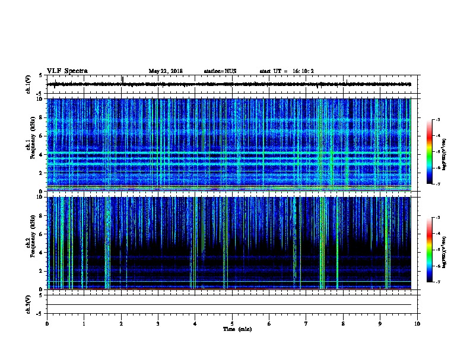Click the ch.2 frequency axis "8" tick label
The width and height of the screenshot is (470, 363).
41,216
